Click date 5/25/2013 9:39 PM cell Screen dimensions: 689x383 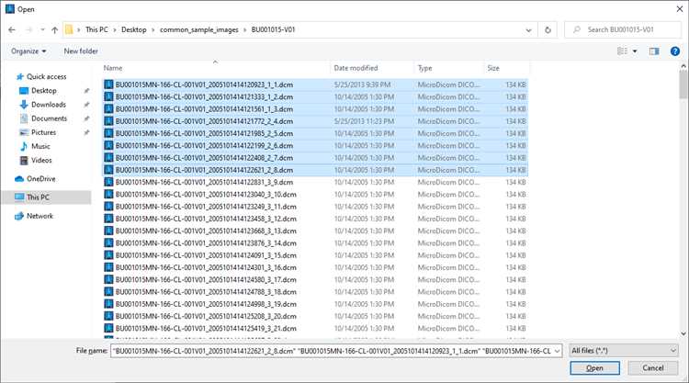click(362, 84)
